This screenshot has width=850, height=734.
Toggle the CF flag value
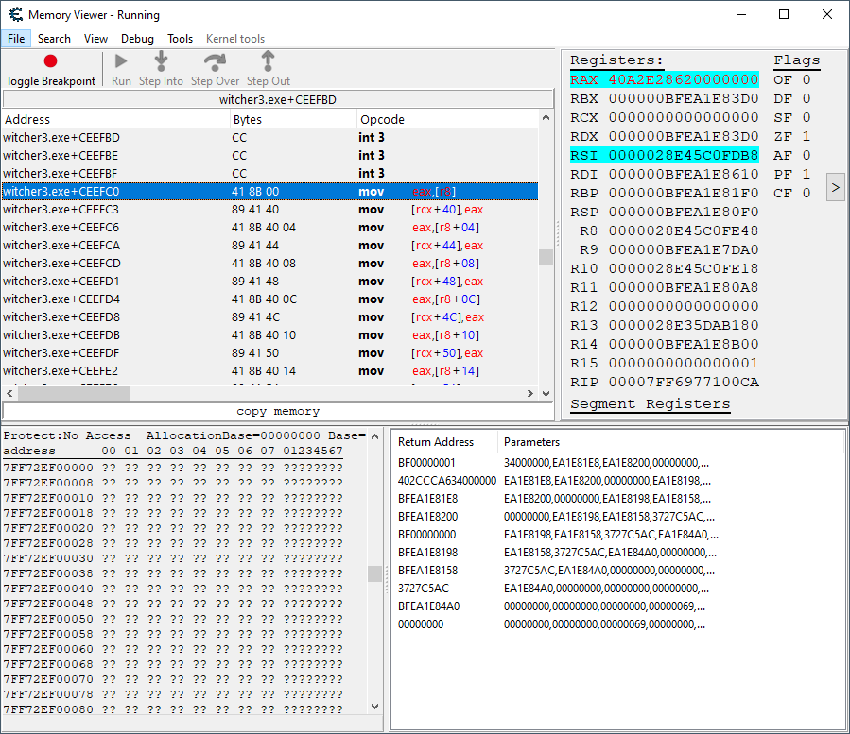point(806,193)
